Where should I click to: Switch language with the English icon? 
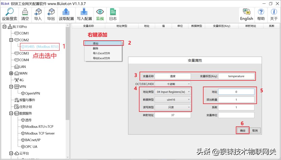pyautogui.click(x=246, y=12)
